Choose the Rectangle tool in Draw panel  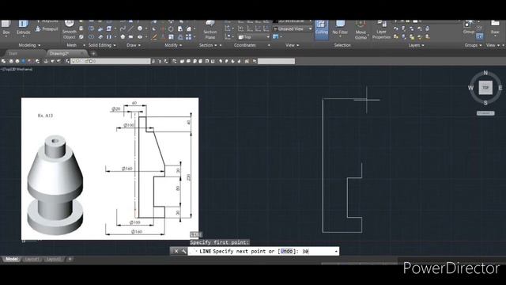click(x=130, y=37)
